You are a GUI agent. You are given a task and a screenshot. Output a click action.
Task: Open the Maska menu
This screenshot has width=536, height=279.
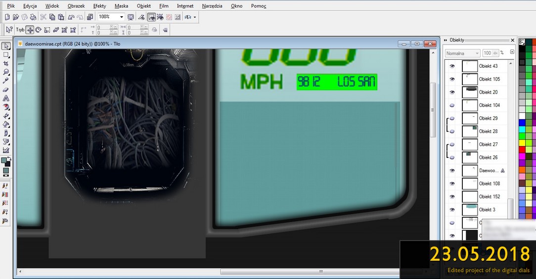click(x=121, y=6)
